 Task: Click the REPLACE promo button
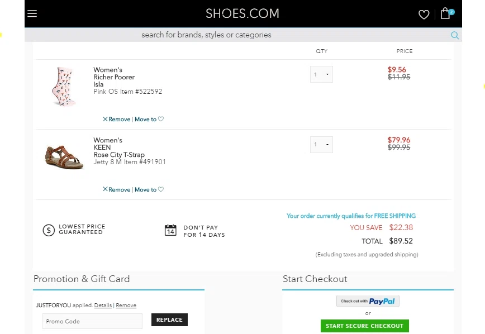pyautogui.click(x=169, y=320)
